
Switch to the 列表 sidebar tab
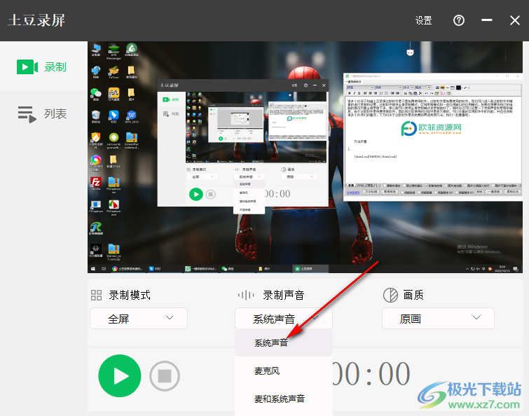[x=43, y=114]
